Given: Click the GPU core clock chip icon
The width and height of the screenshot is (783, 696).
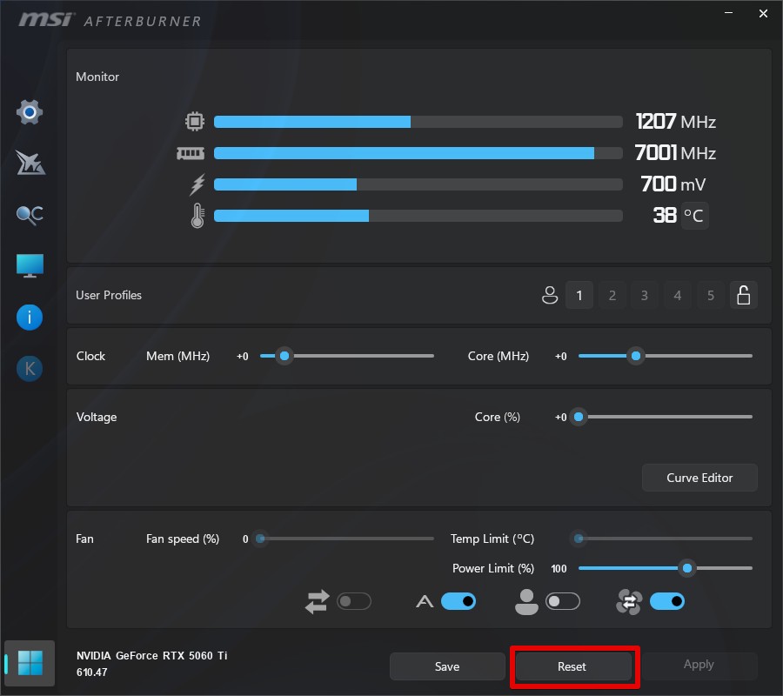Looking at the screenshot, I should pyautogui.click(x=195, y=121).
